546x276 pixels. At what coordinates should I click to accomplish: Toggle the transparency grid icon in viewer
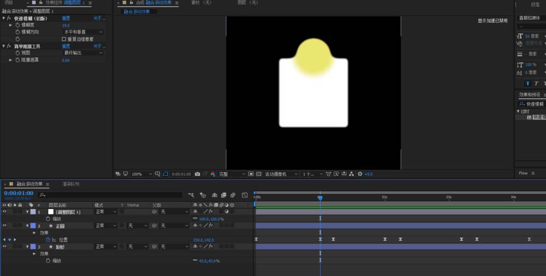259,174
